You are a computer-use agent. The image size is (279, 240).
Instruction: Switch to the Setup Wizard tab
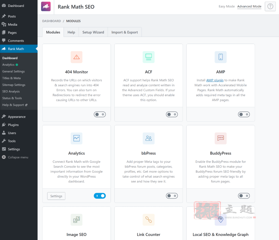93,32
